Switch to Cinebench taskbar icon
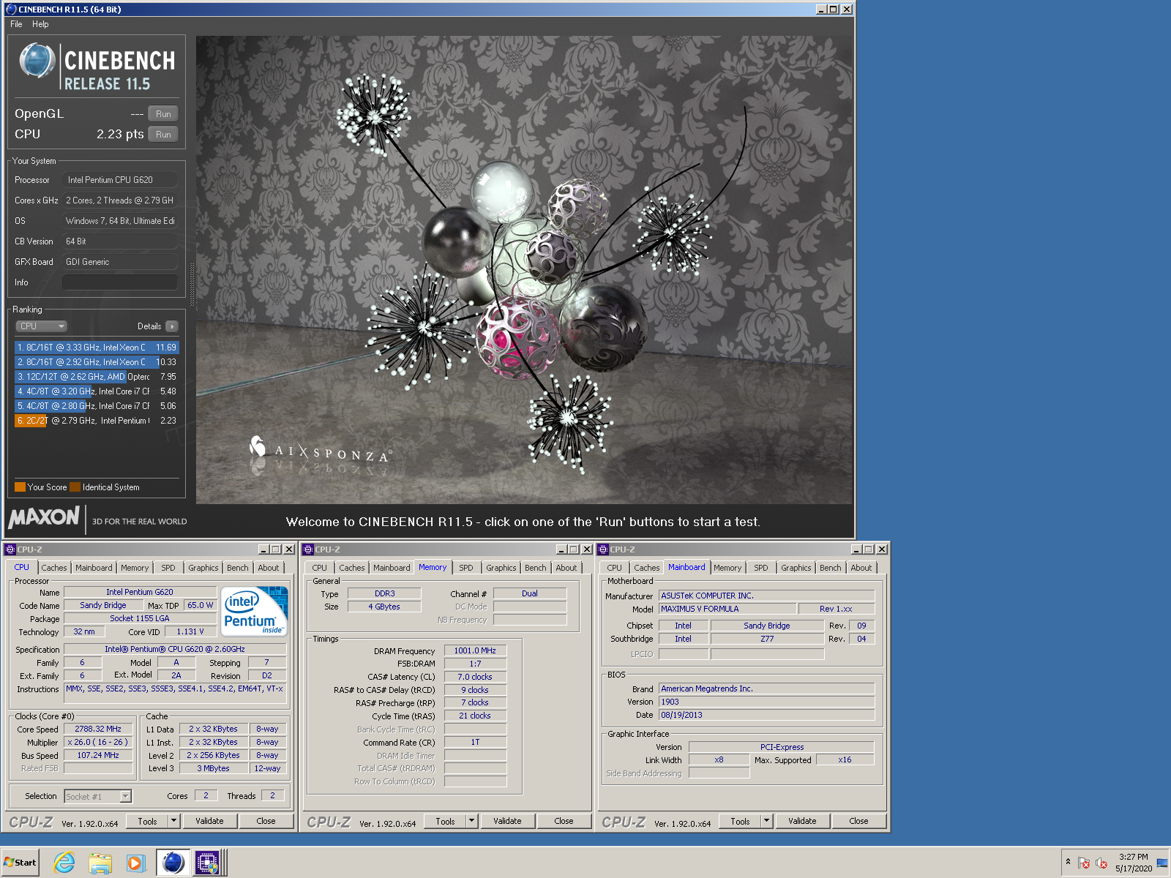1171x878 pixels. point(173,863)
